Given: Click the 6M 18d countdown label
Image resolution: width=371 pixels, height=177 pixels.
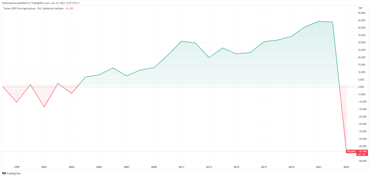Looking at the screenshot, I should click(362, 154).
